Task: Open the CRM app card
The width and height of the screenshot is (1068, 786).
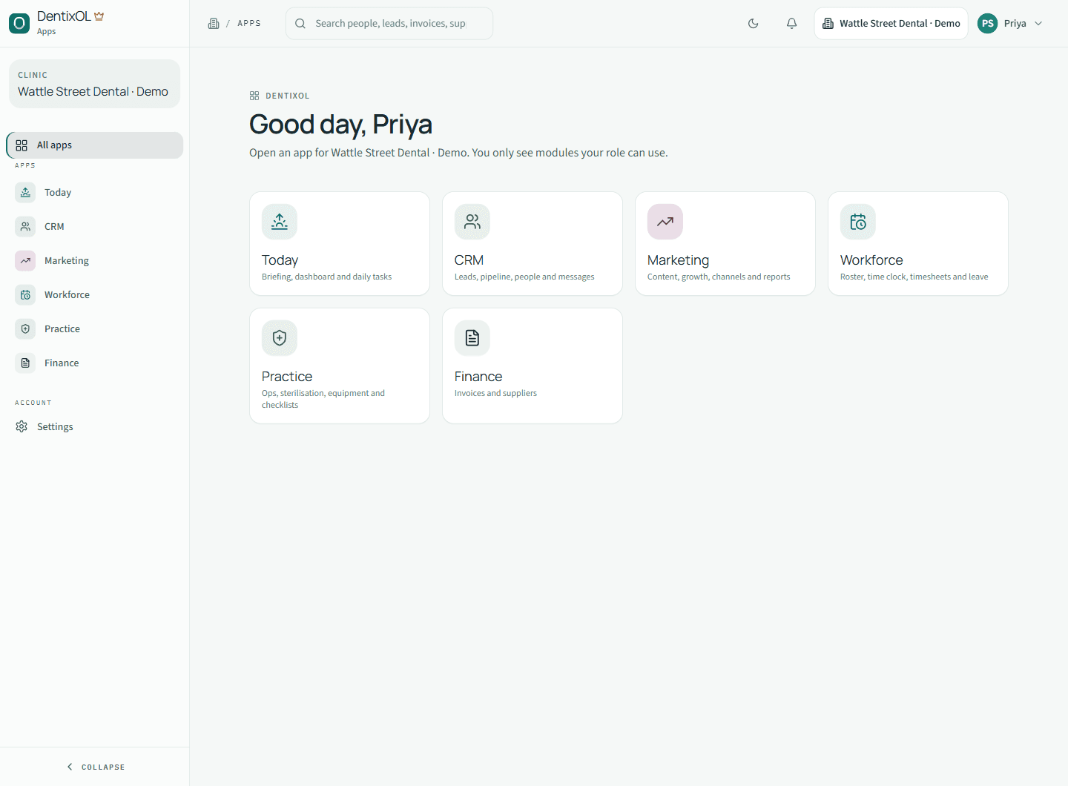Action: (x=533, y=244)
